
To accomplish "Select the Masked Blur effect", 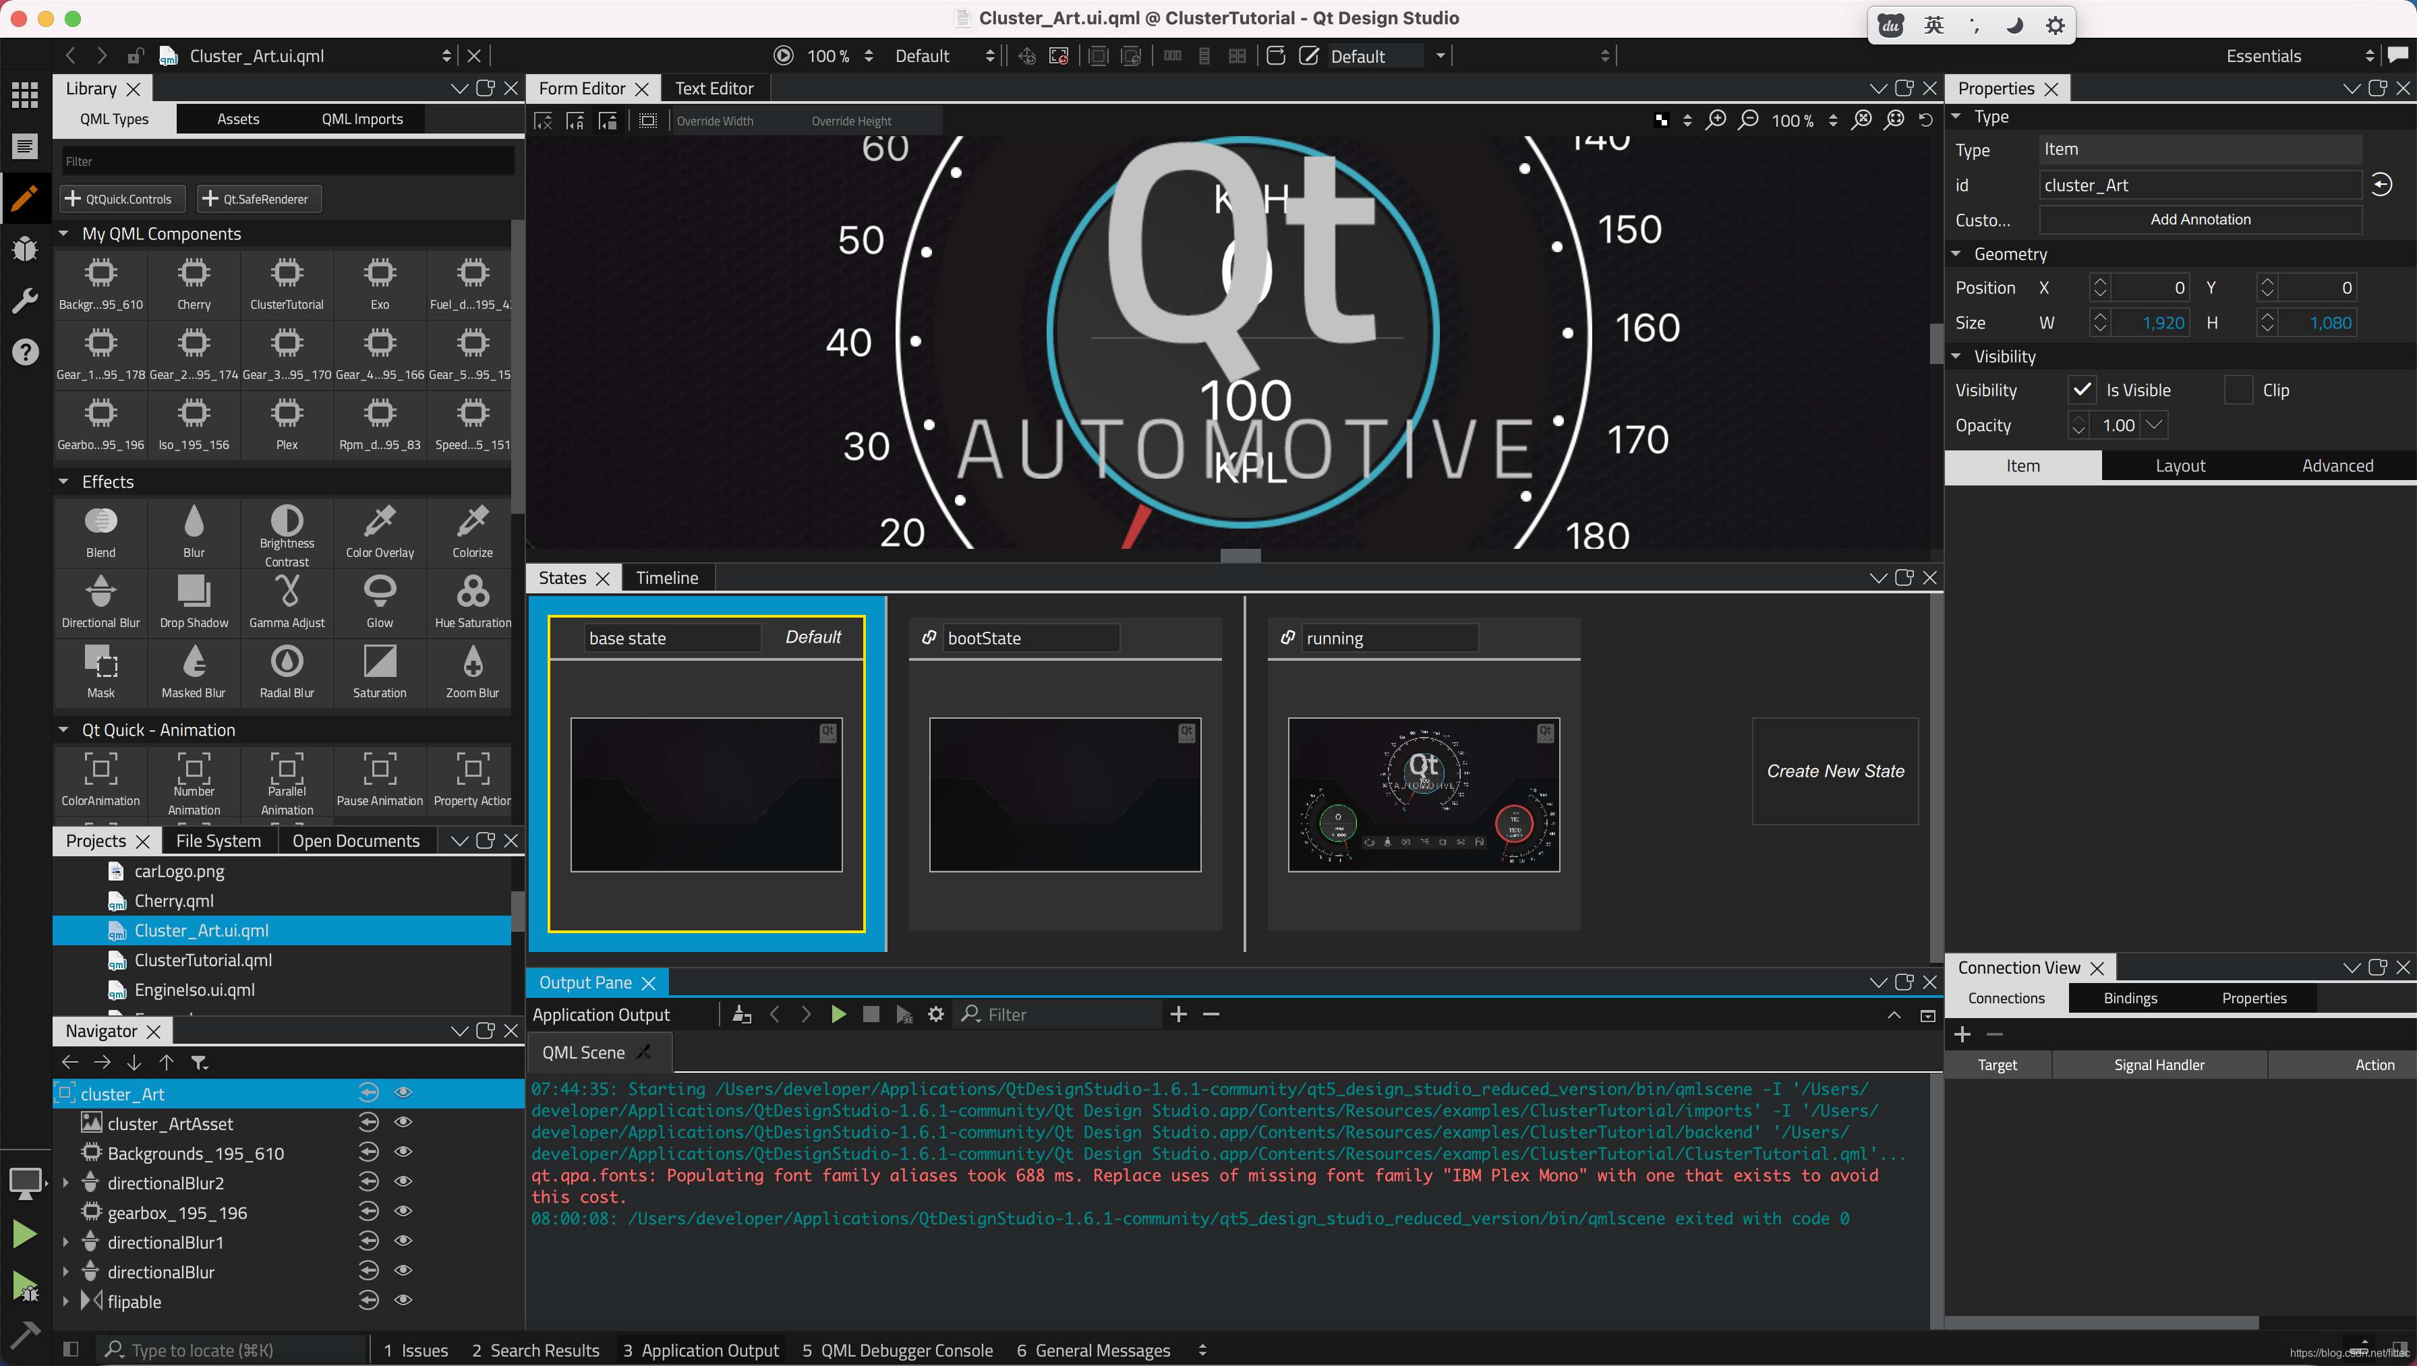I will coord(194,672).
